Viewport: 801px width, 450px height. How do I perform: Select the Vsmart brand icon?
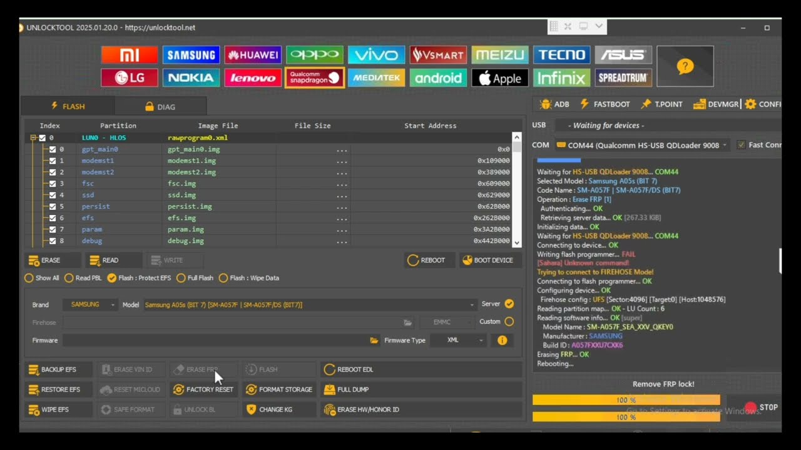tap(438, 55)
